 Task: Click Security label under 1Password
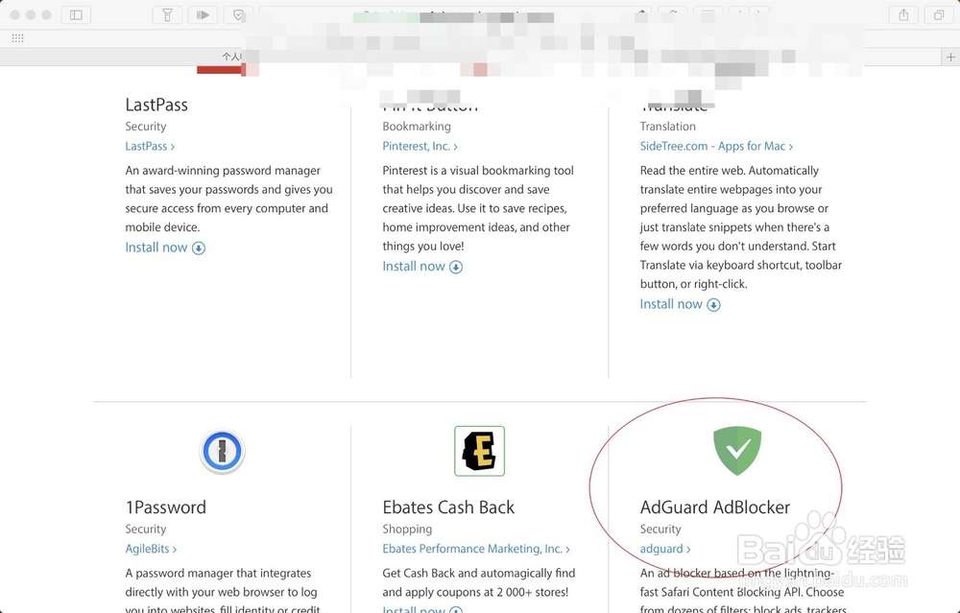146,530
